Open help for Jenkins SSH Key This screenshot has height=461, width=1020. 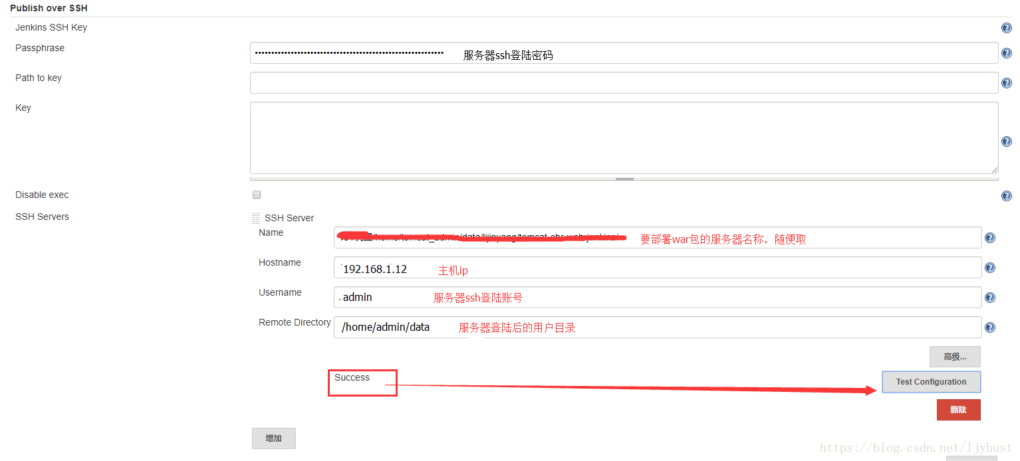pyautogui.click(x=1006, y=27)
